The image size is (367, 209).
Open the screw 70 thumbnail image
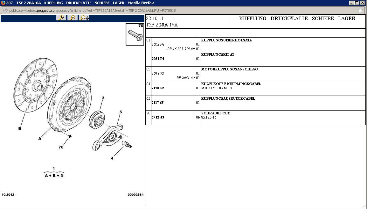pos(135,34)
